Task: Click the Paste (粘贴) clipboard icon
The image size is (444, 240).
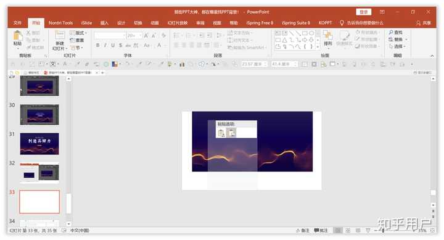Action: point(17,36)
